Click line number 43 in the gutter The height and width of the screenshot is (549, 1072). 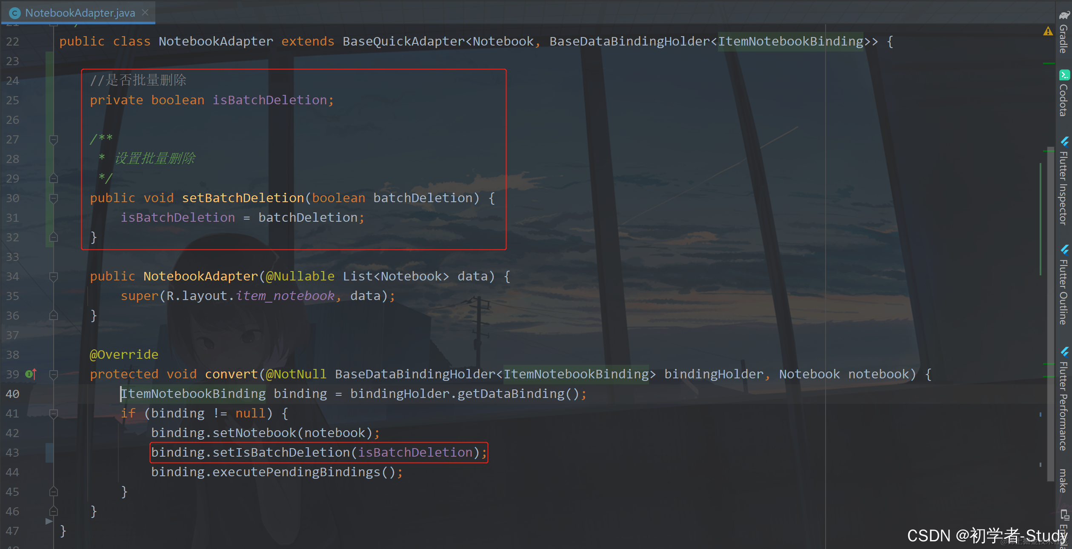[13, 452]
